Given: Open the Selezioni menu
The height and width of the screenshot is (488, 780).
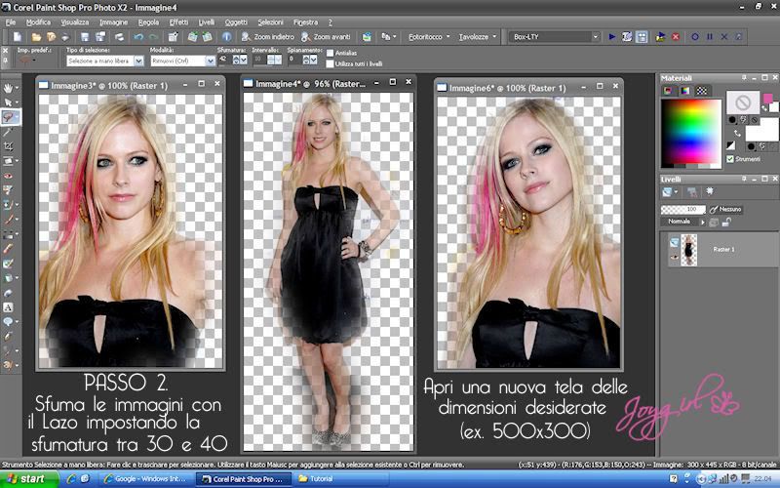Looking at the screenshot, I should point(270,22).
